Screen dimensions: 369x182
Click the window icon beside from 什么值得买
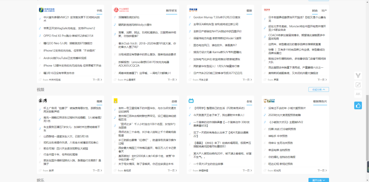point(115,80)
